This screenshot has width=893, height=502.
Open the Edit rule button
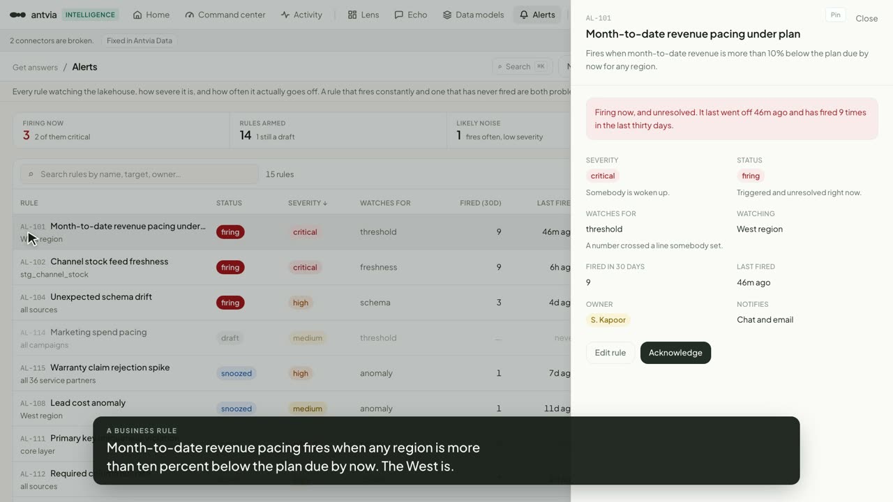[x=610, y=353]
